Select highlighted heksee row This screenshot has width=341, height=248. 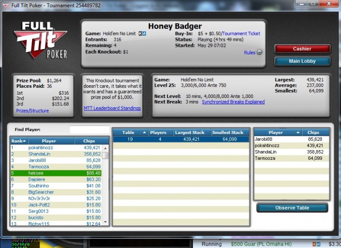(x=56, y=173)
